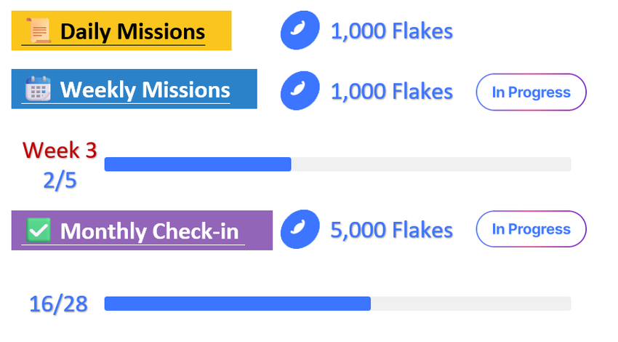Click the Flakes coin icon in Monthly Check-in row
Image resolution: width=618 pixels, height=342 pixels.
pyautogui.click(x=300, y=230)
